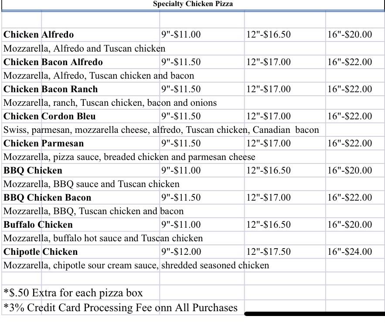Viewport: 385px width, 323px height.
Task: Select the BBQ Chicken name cell
Action: (33, 170)
